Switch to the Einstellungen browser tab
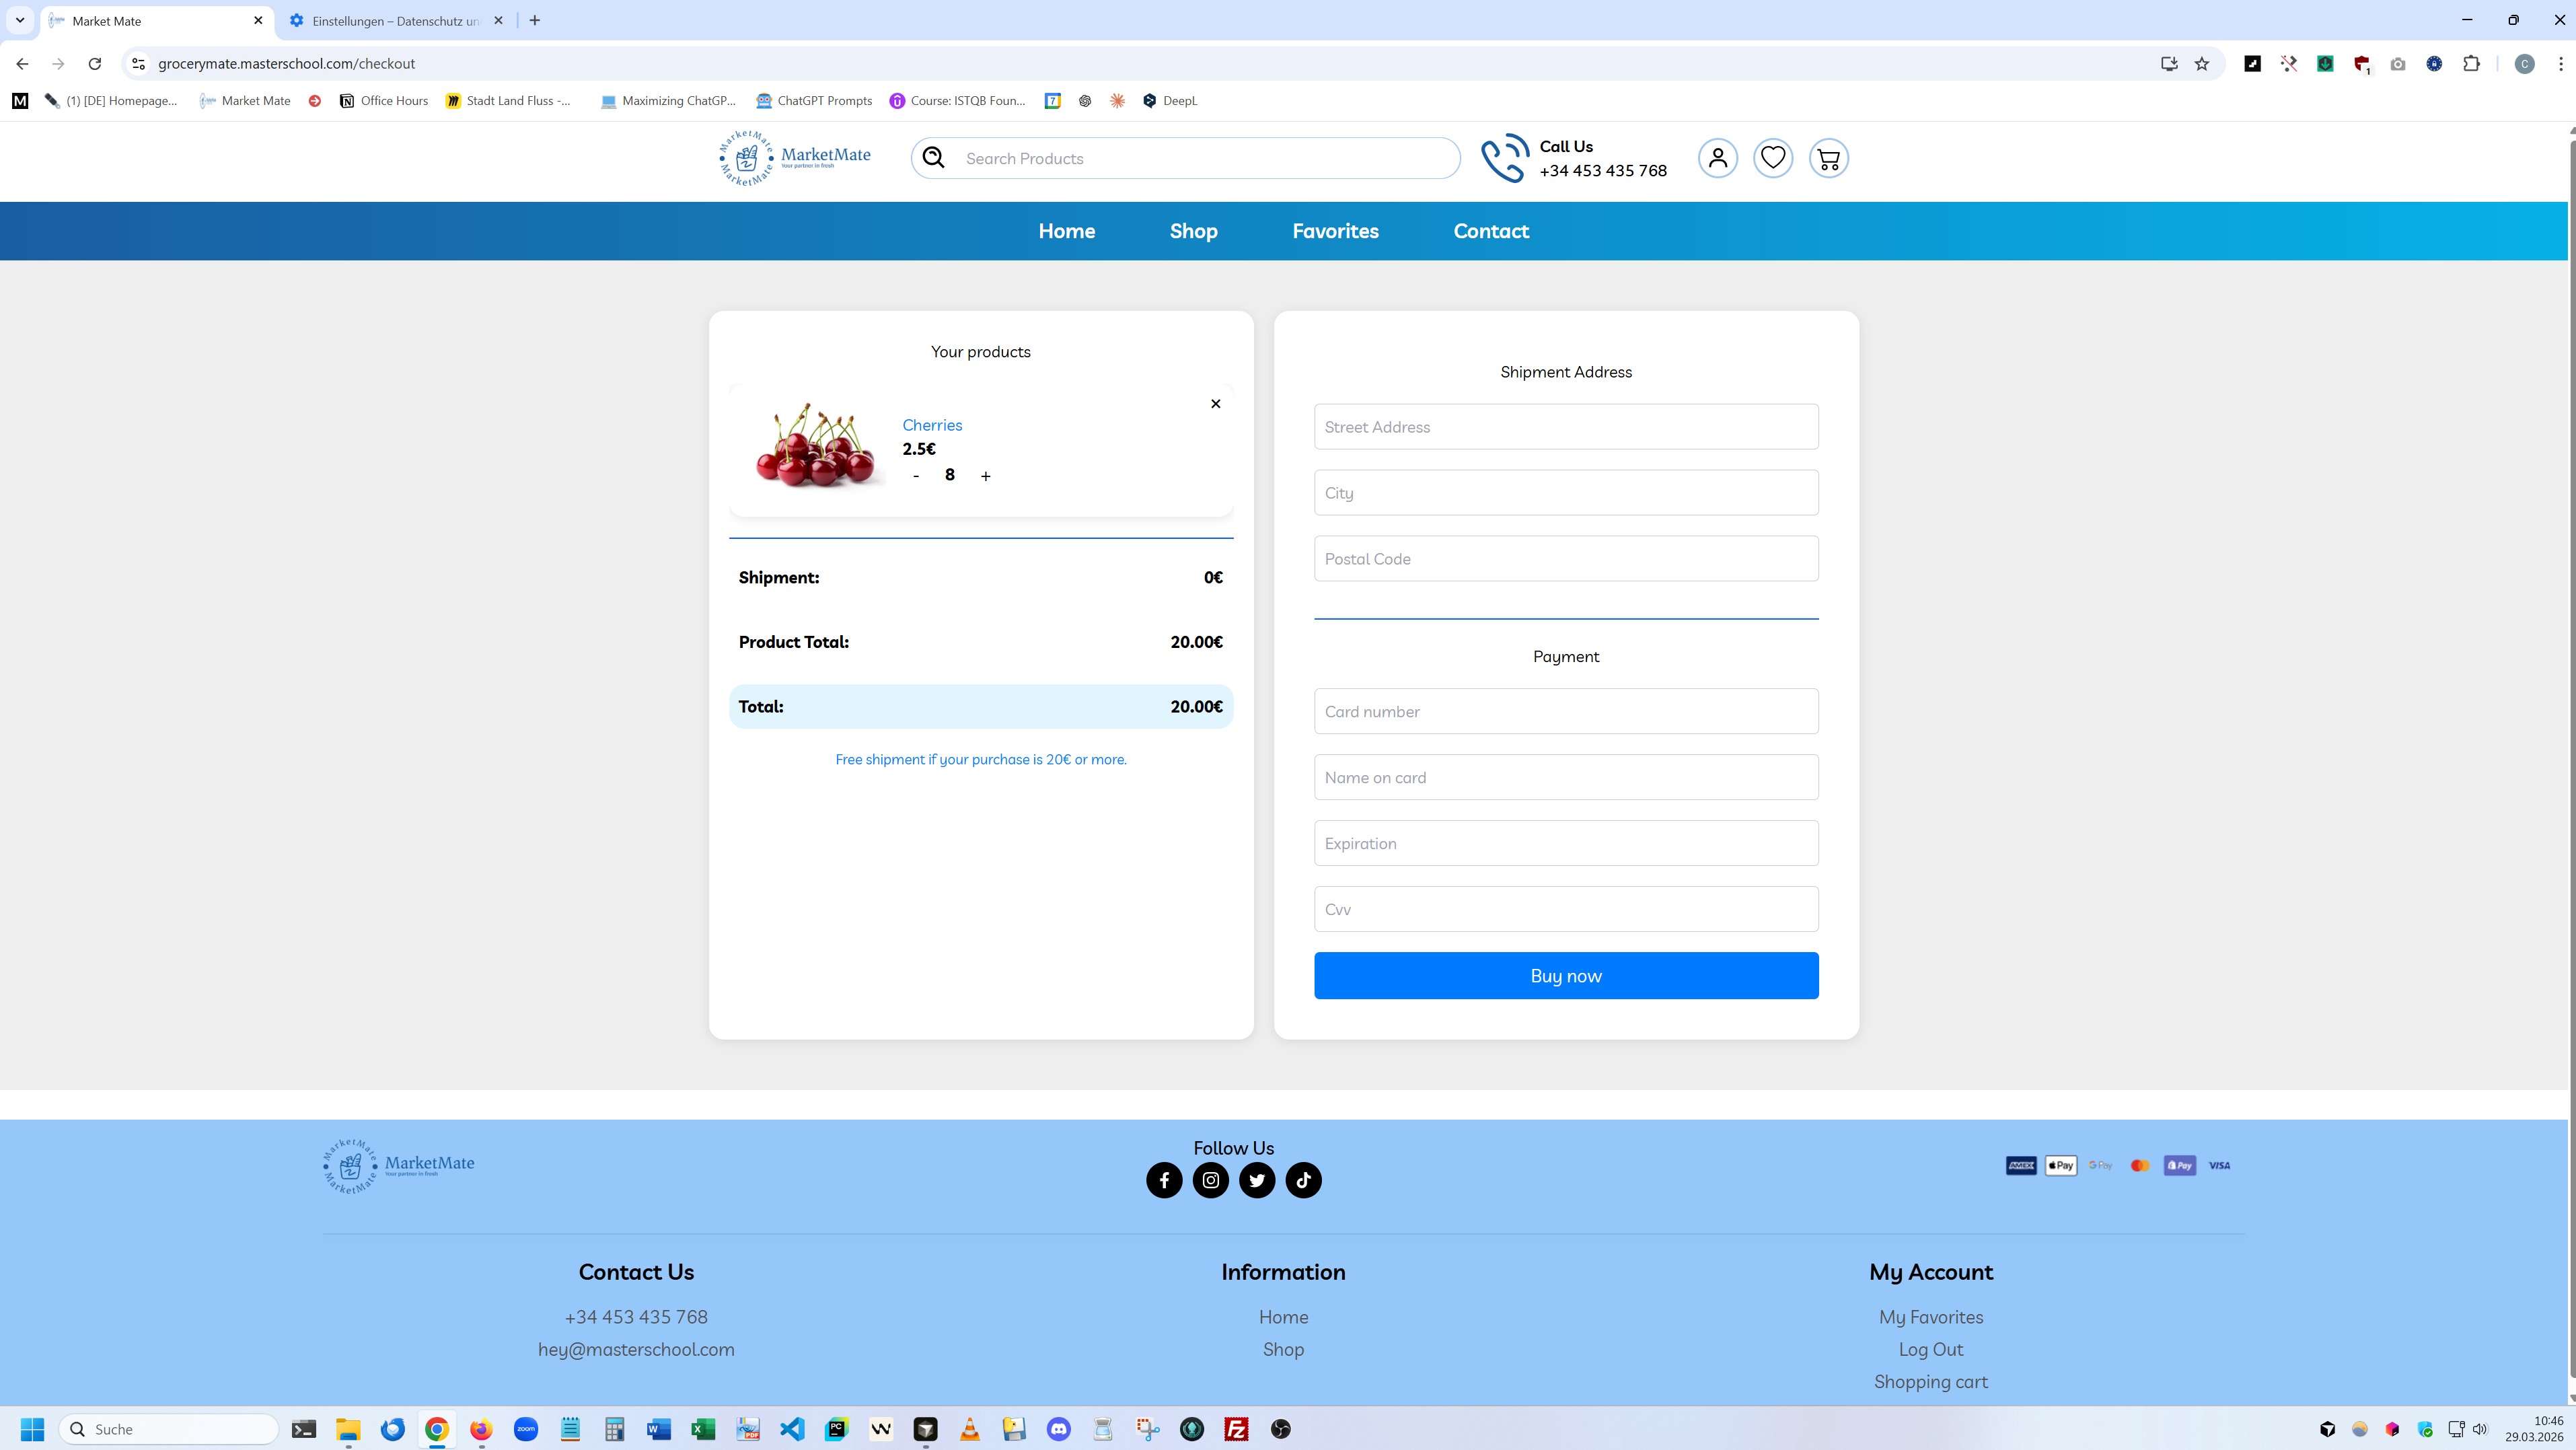The height and width of the screenshot is (1450, 2576). click(394, 21)
